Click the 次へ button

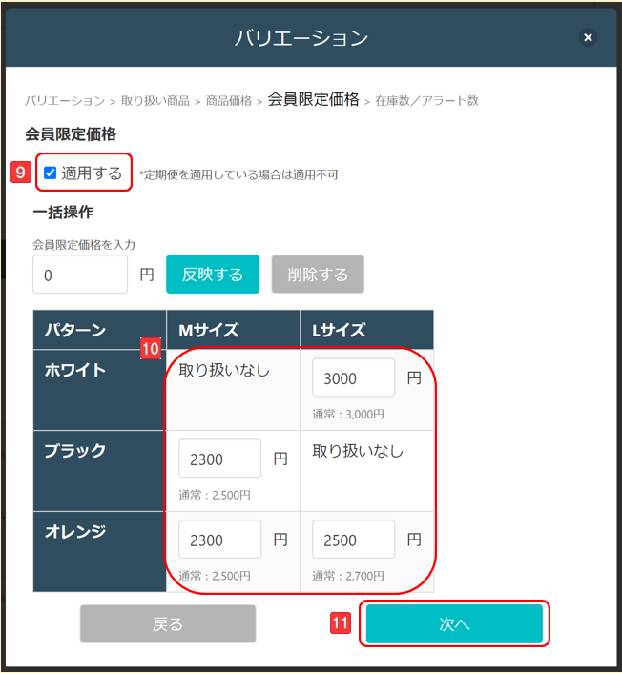[454, 624]
